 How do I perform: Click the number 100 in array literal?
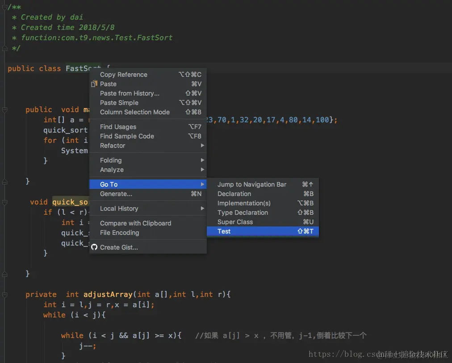pos(322,120)
